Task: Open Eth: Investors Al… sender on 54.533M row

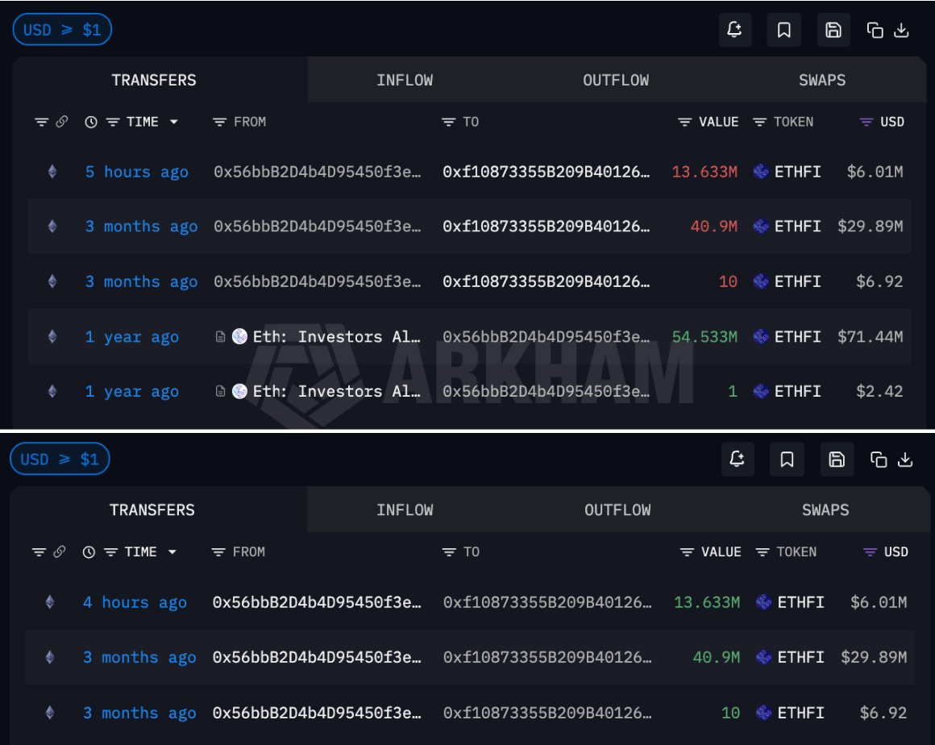Action: pos(336,336)
